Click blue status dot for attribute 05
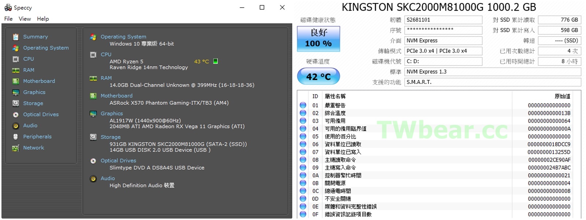This screenshot has height=220, width=586. (x=303, y=136)
